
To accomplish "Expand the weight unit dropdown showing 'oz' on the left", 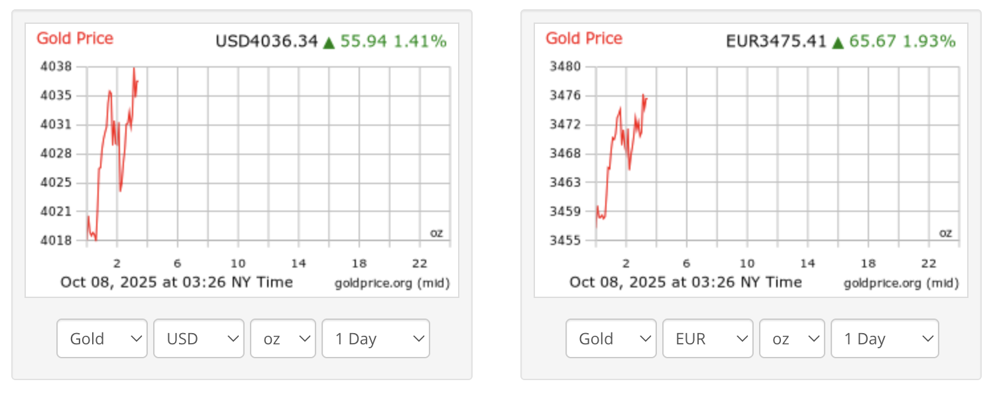I will point(282,338).
